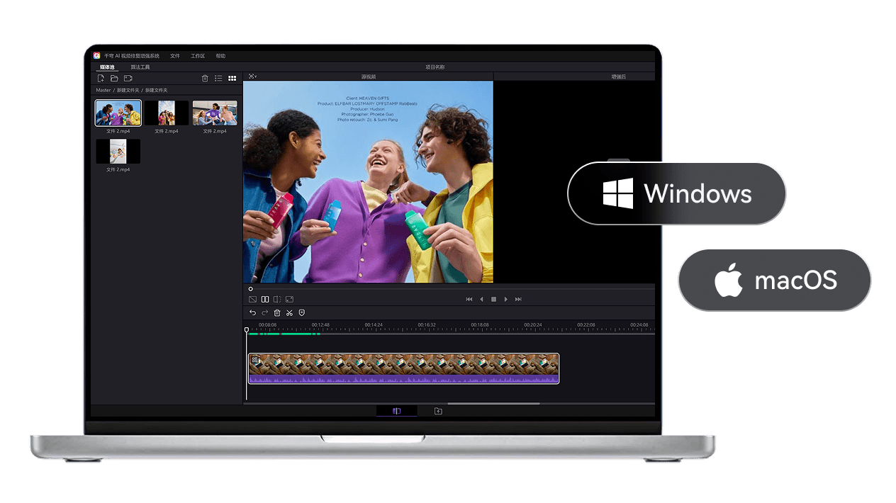Click the timeline playhead marker
The height and width of the screenshot is (503, 896).
pyautogui.click(x=247, y=329)
